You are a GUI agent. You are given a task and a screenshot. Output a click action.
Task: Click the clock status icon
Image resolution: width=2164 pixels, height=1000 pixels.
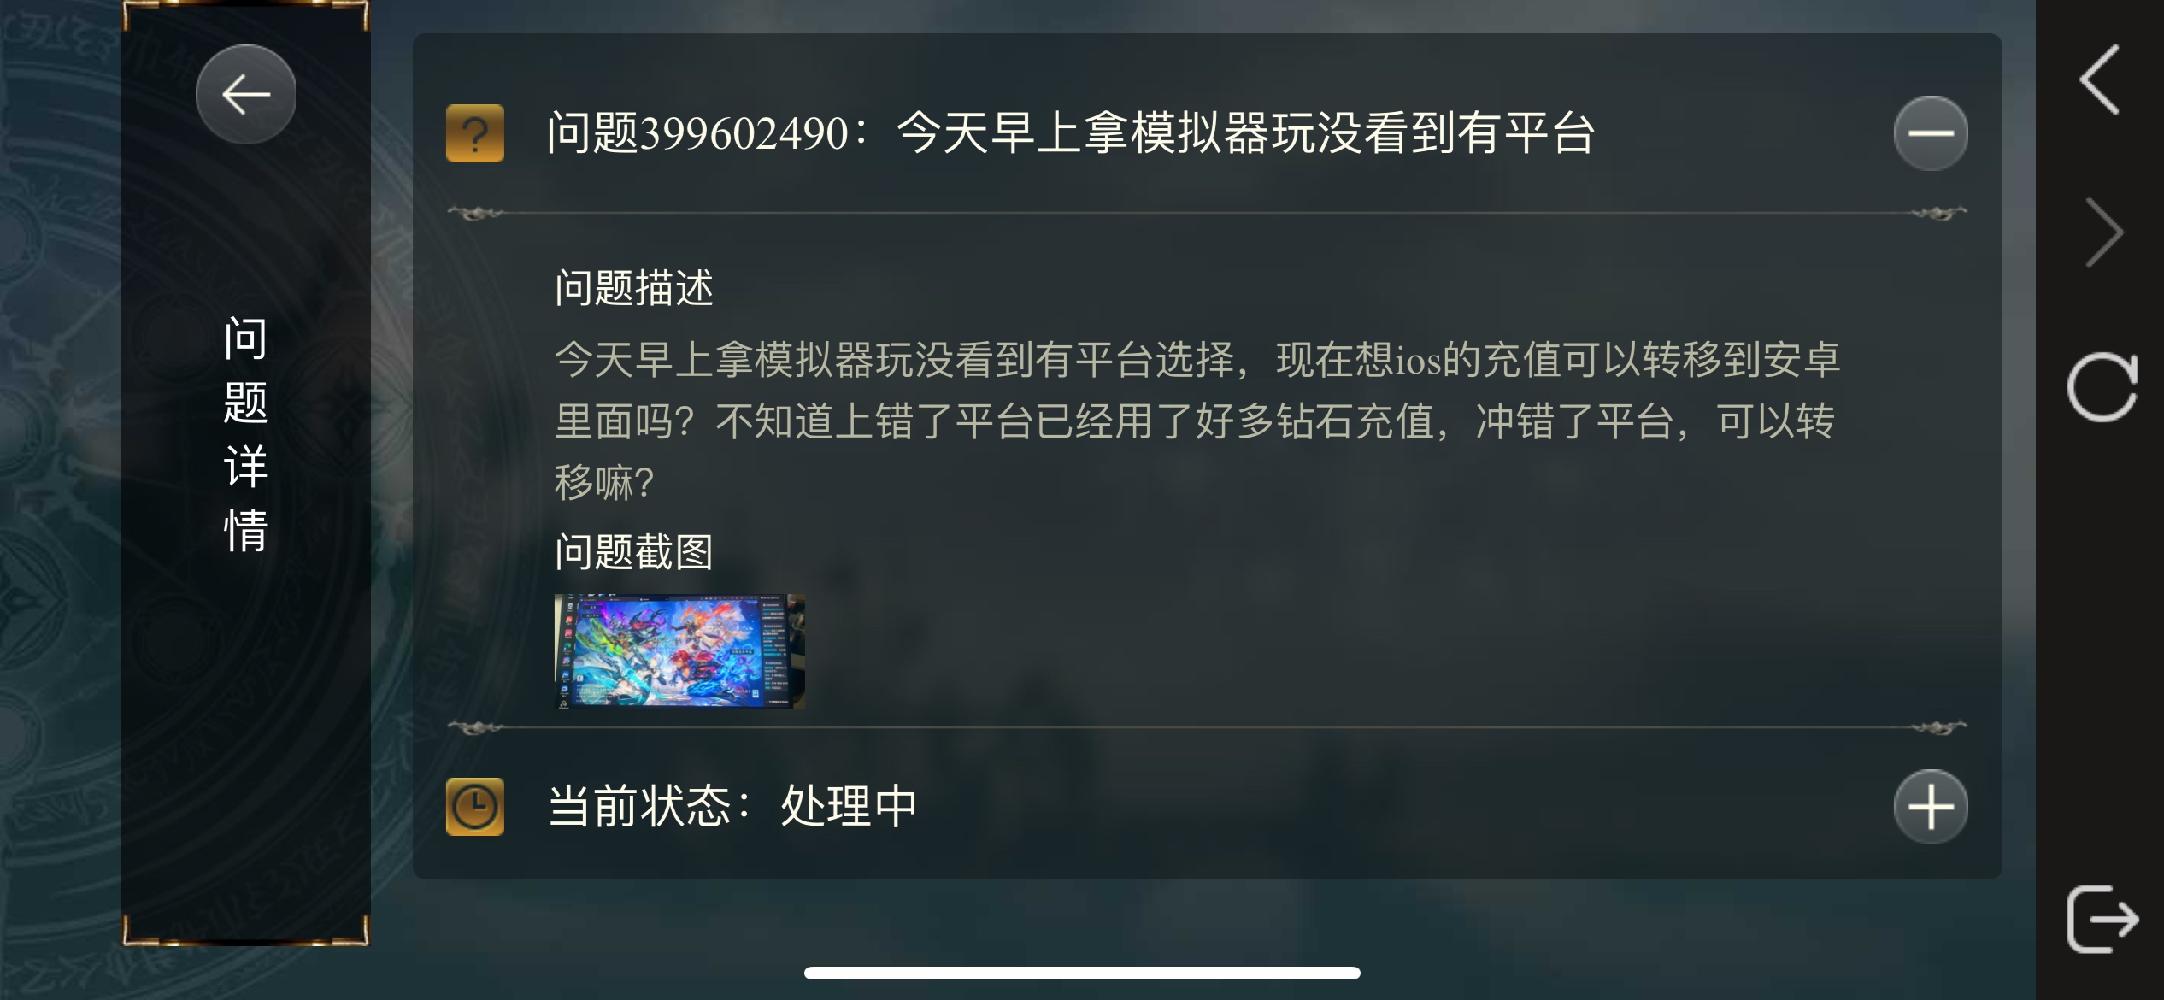pos(474,806)
